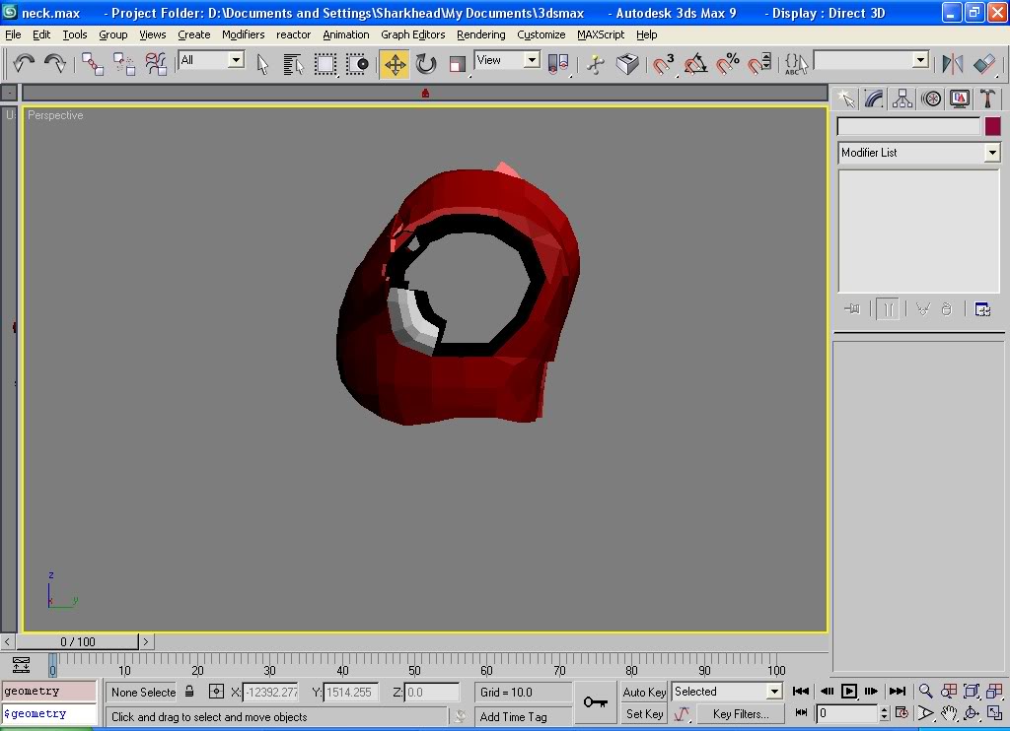This screenshot has height=731, width=1010.
Task: Toggle the selection lock padlock
Action: (x=190, y=692)
